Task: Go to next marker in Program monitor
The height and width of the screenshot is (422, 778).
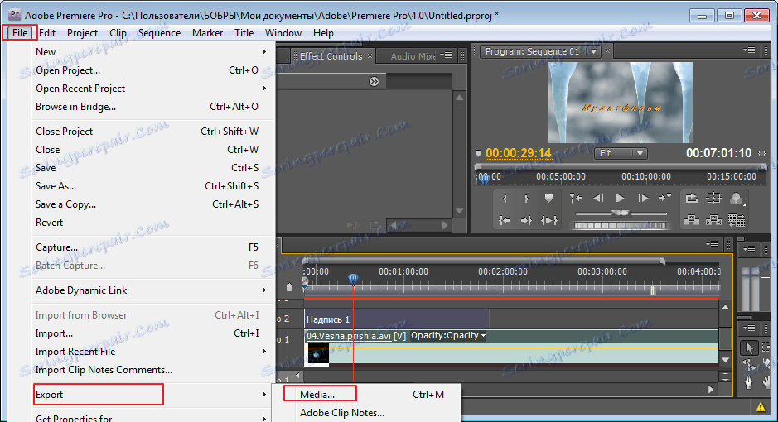Action: 664,199
